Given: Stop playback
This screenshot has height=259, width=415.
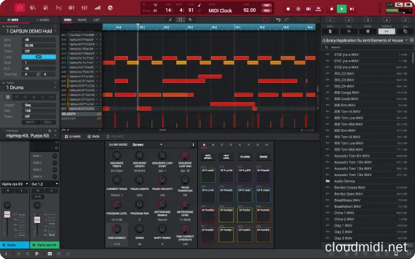Looking at the screenshot, I should tap(331, 9).
